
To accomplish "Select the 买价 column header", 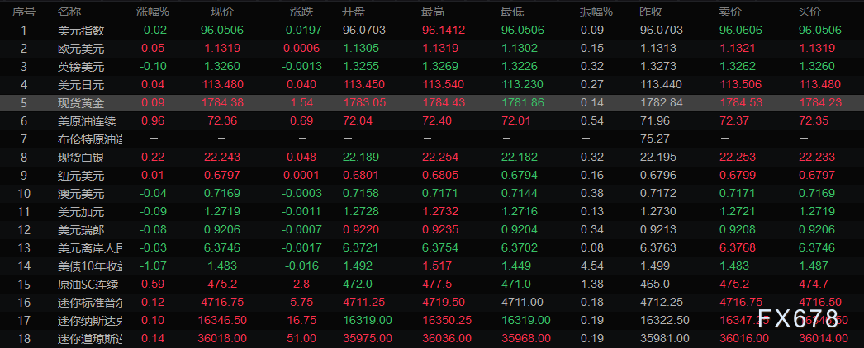I will pos(809,12).
